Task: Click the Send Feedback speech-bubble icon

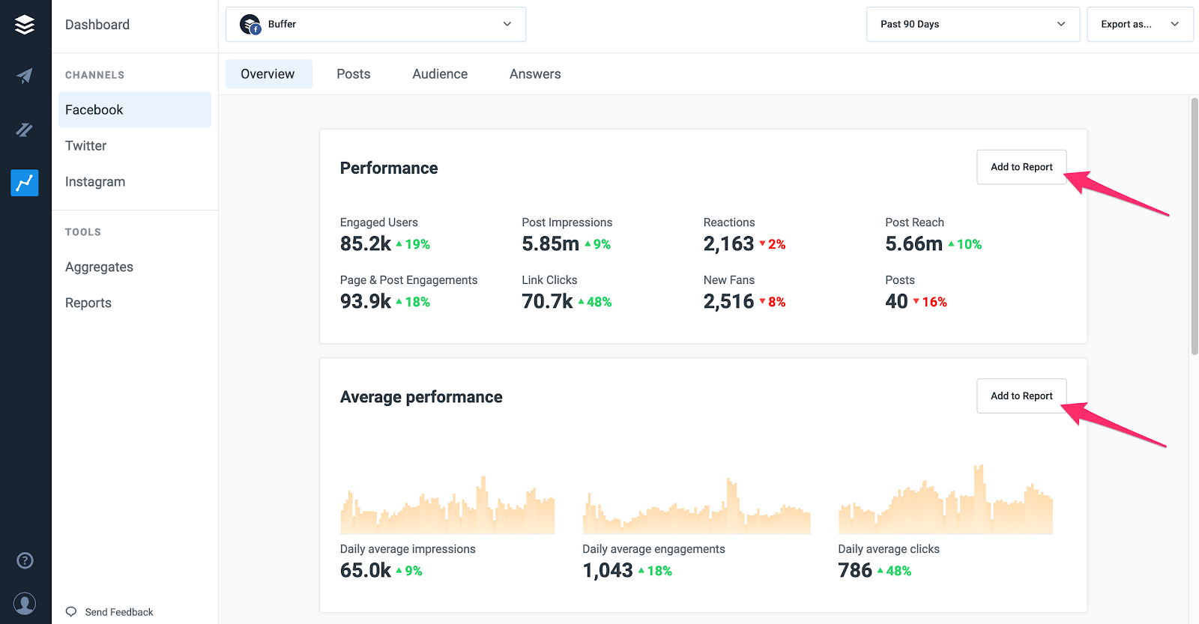Action: point(71,611)
